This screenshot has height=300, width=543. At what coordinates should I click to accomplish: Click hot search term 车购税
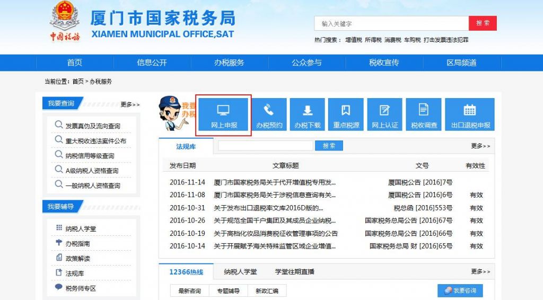(412, 40)
